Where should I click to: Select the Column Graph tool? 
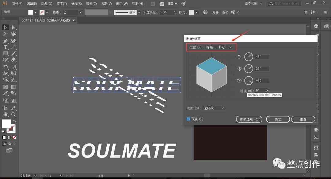click(x=13, y=101)
